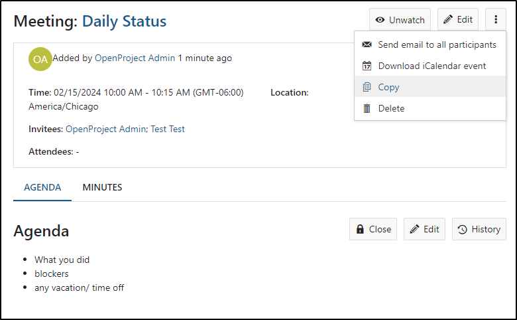
Task: Click the copy icon in the dropdown menu
Action: [367, 87]
